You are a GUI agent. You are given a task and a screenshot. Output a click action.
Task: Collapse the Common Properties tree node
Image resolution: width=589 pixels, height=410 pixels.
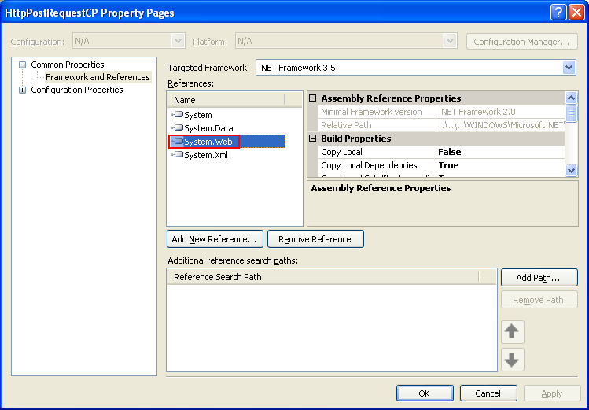click(x=23, y=65)
